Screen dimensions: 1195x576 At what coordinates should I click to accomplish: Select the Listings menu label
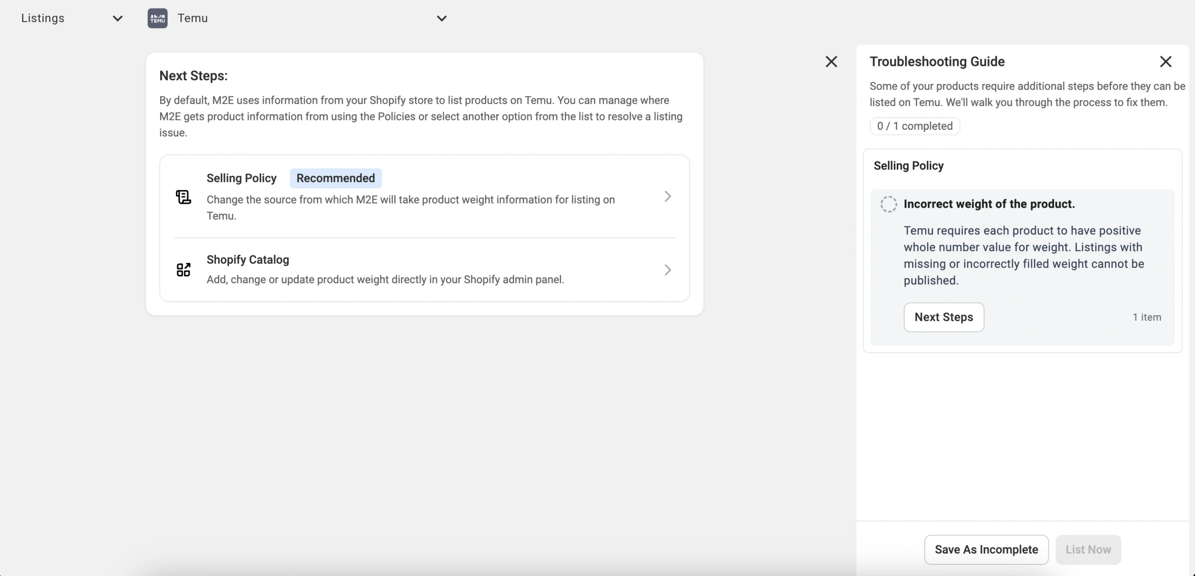(43, 18)
